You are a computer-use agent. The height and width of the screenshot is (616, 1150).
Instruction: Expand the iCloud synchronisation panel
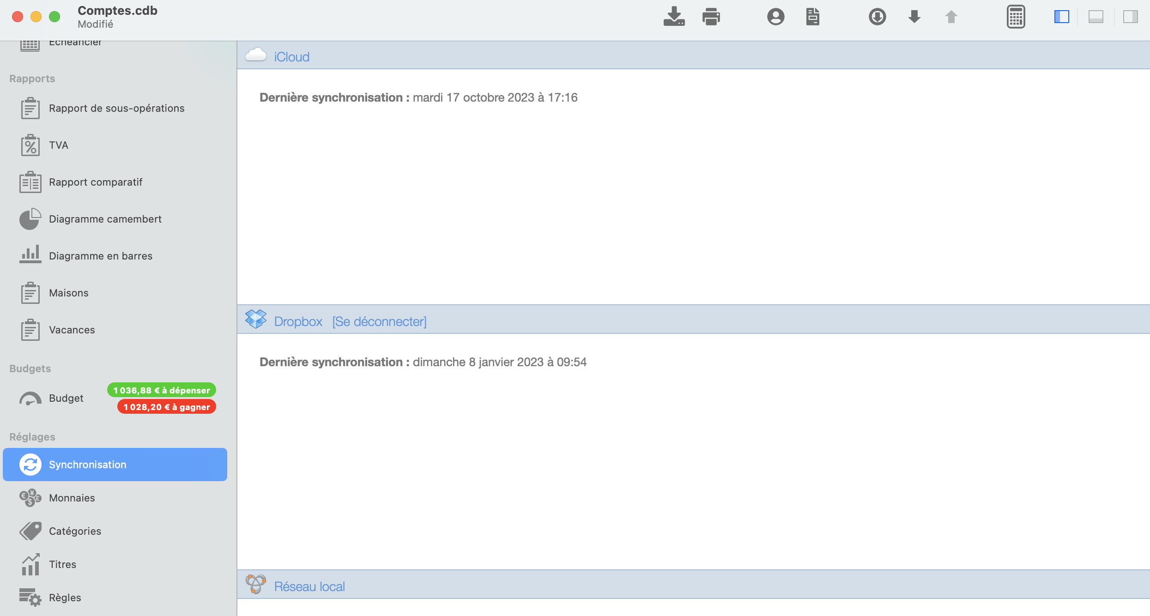pyautogui.click(x=291, y=55)
